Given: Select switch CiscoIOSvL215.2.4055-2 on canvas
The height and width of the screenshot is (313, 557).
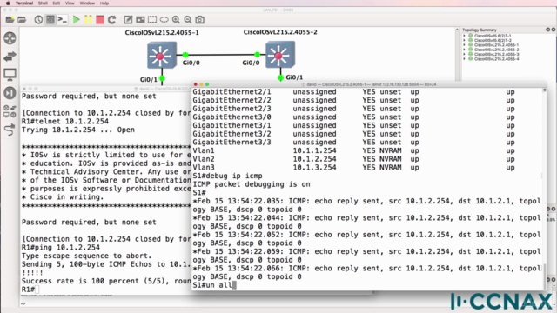Looking at the screenshot, I should 280,54.
